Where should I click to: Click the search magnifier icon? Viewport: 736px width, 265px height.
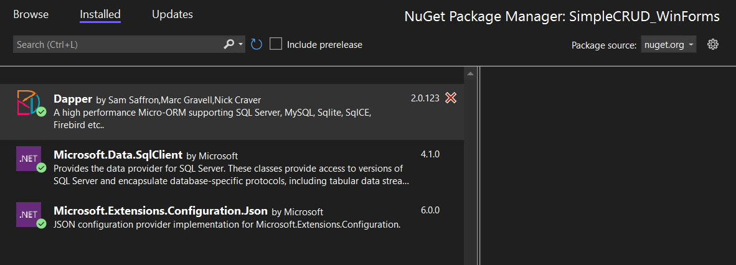[229, 44]
